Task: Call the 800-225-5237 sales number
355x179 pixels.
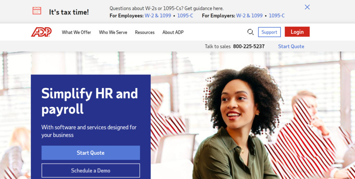Action: pos(249,46)
